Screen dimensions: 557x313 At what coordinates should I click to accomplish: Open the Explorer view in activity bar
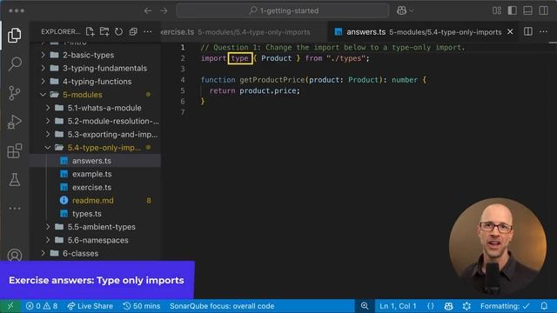point(15,35)
